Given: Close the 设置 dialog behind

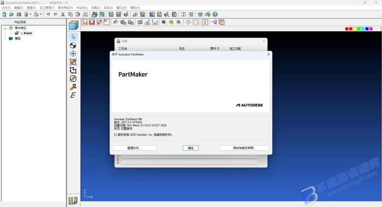Looking at the screenshot, I should tap(264, 41).
